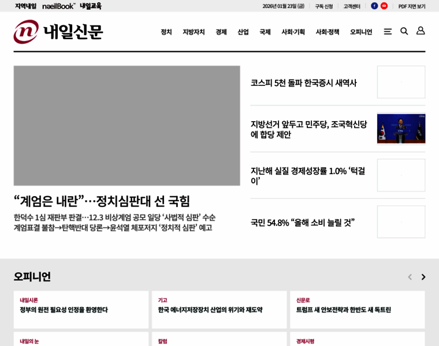Click the 내일신문 logo
This screenshot has height=346, width=439.
pos(58,32)
